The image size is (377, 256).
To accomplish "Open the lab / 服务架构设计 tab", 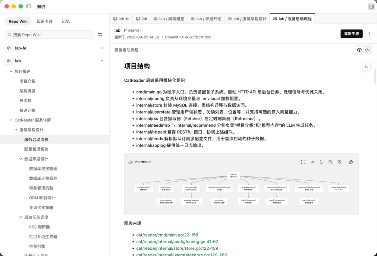I will (x=247, y=19).
